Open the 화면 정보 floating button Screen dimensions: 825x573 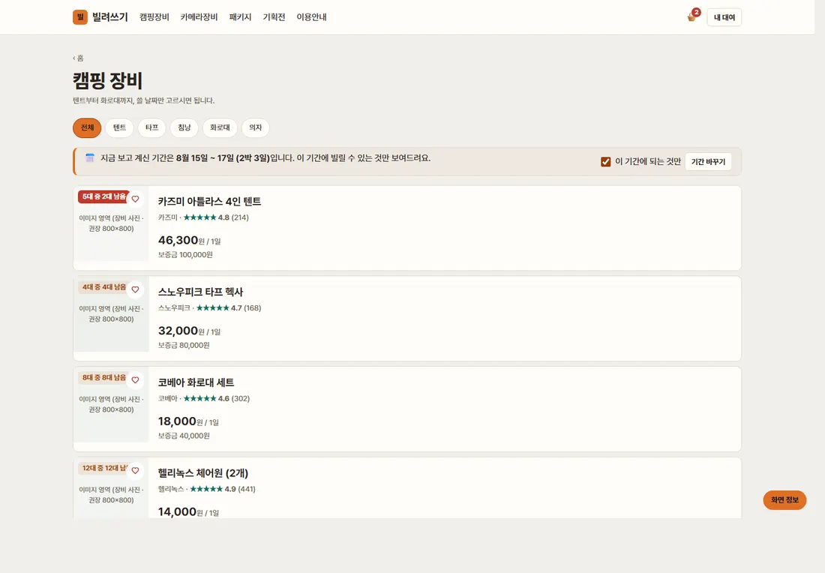(x=784, y=499)
